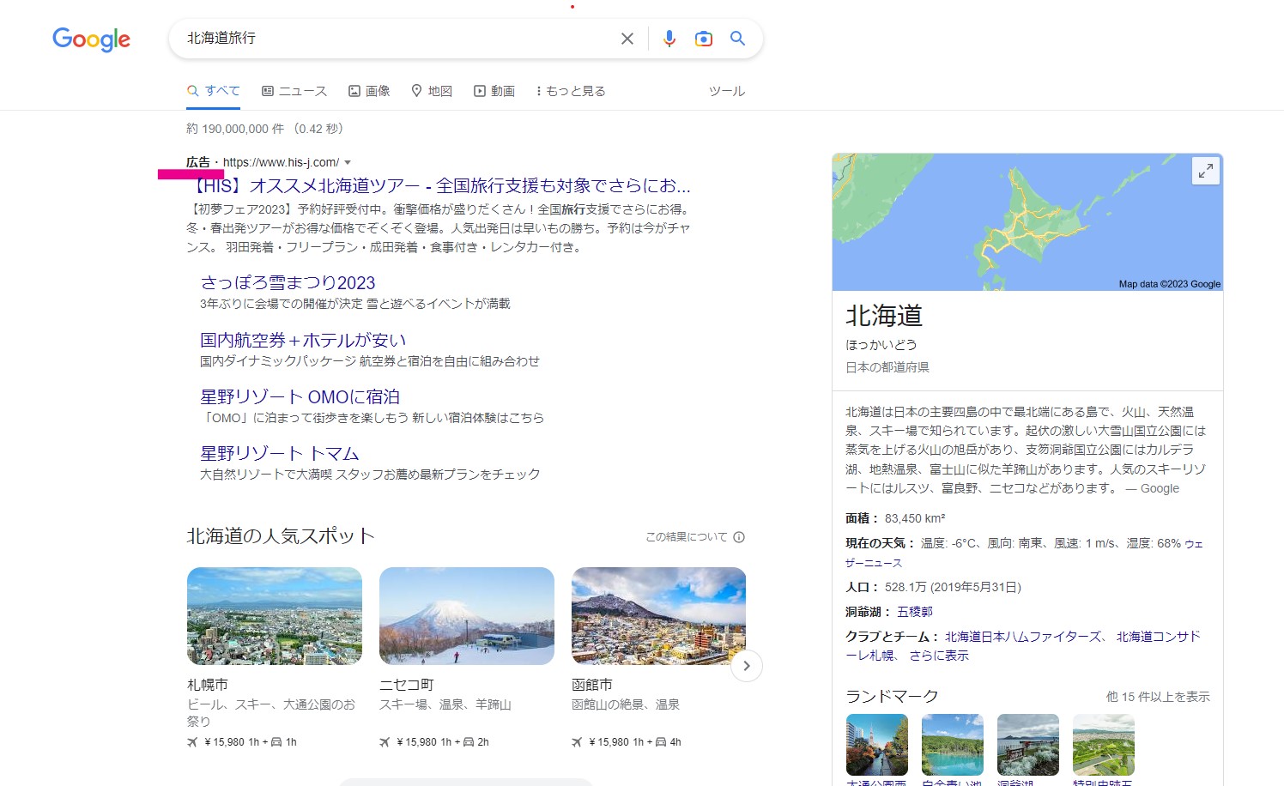Open the 動画 tab
The image size is (1284, 786).
pyautogui.click(x=494, y=91)
